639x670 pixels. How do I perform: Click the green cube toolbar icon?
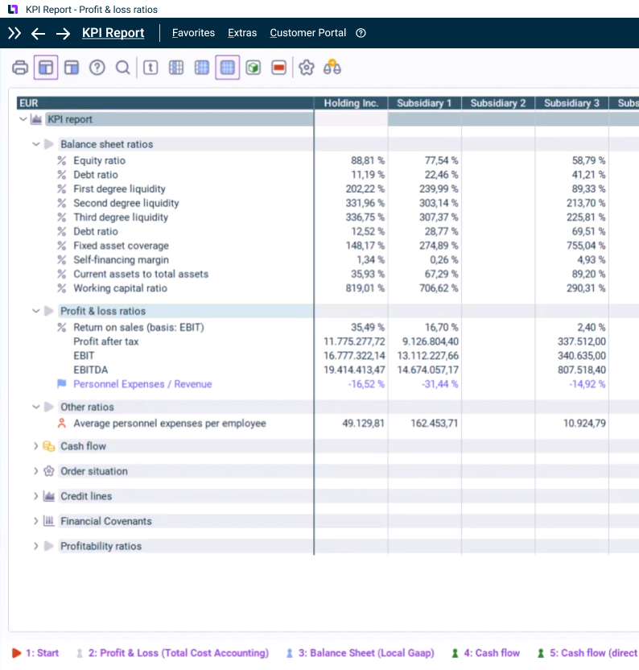[x=254, y=68]
